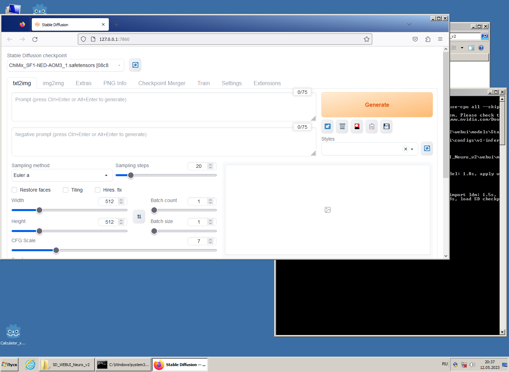Change the view icon in Explorer window

(454, 48)
